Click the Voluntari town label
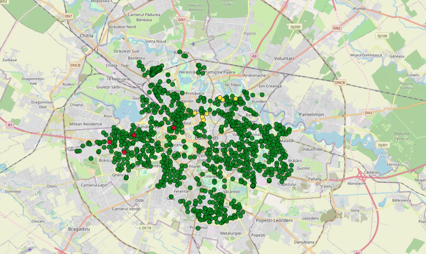The width and height of the screenshot is (426, 254). (284, 59)
